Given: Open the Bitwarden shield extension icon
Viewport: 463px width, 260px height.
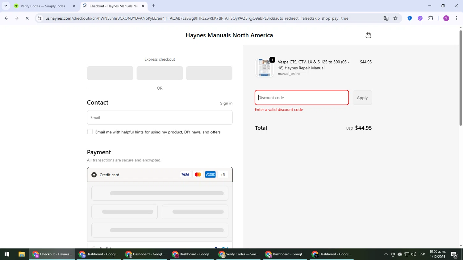Looking at the screenshot, I should coord(410,18).
